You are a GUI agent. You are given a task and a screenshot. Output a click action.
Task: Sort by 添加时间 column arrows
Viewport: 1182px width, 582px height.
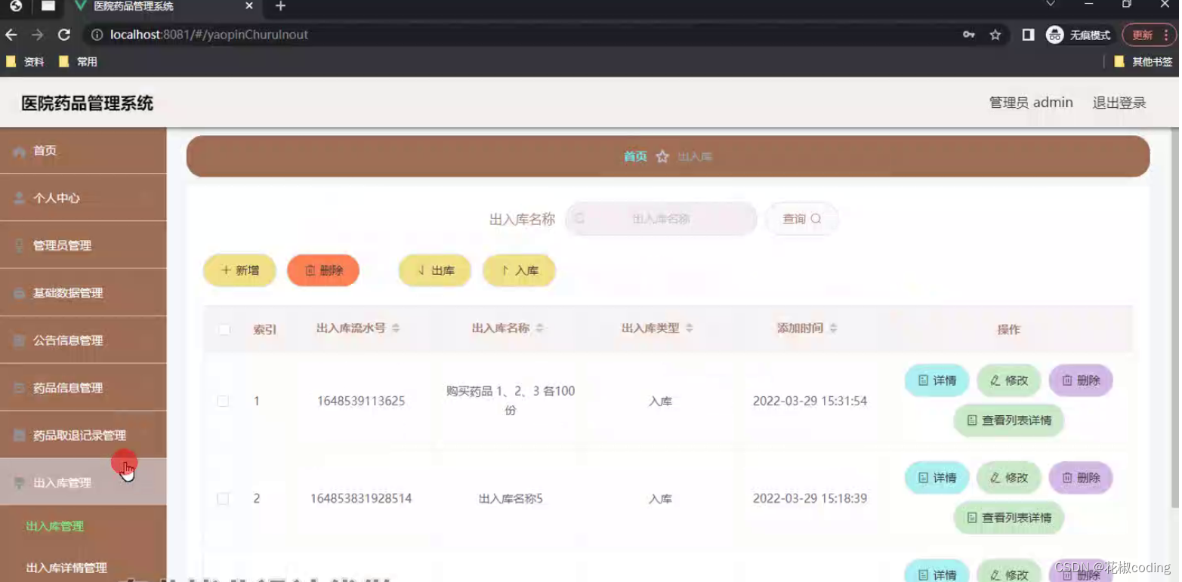833,328
